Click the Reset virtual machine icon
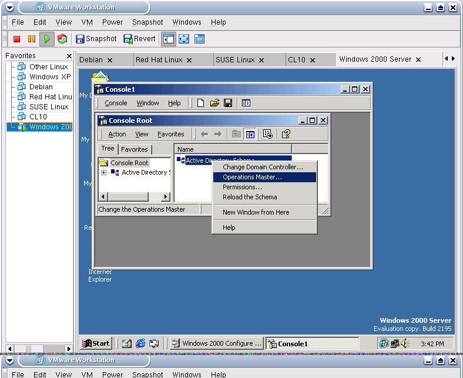463x378 pixels. 62,39
